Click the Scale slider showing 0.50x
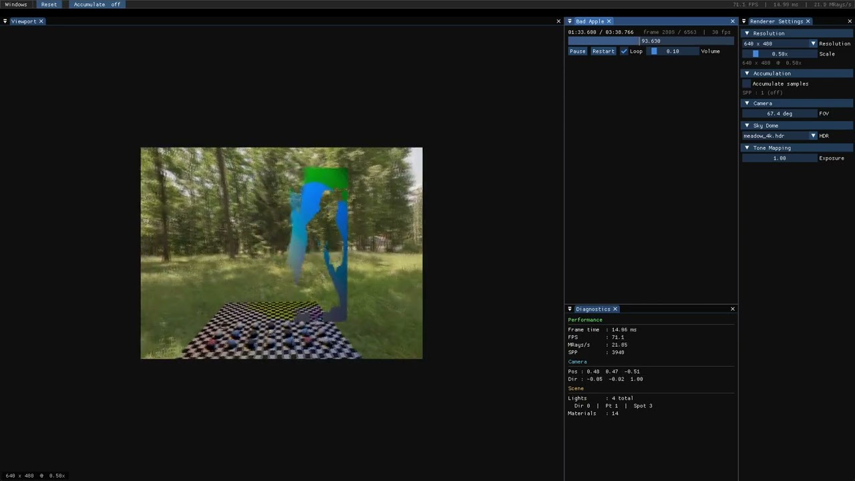Screen dimensions: 855x481 click(780, 54)
